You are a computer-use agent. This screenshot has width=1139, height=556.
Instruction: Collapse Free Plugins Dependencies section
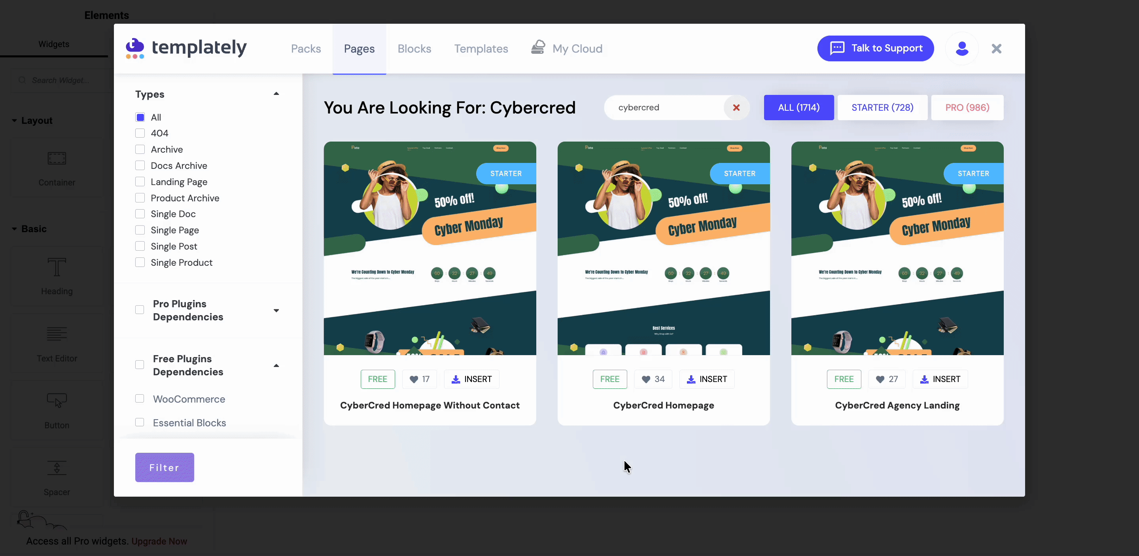click(x=276, y=365)
